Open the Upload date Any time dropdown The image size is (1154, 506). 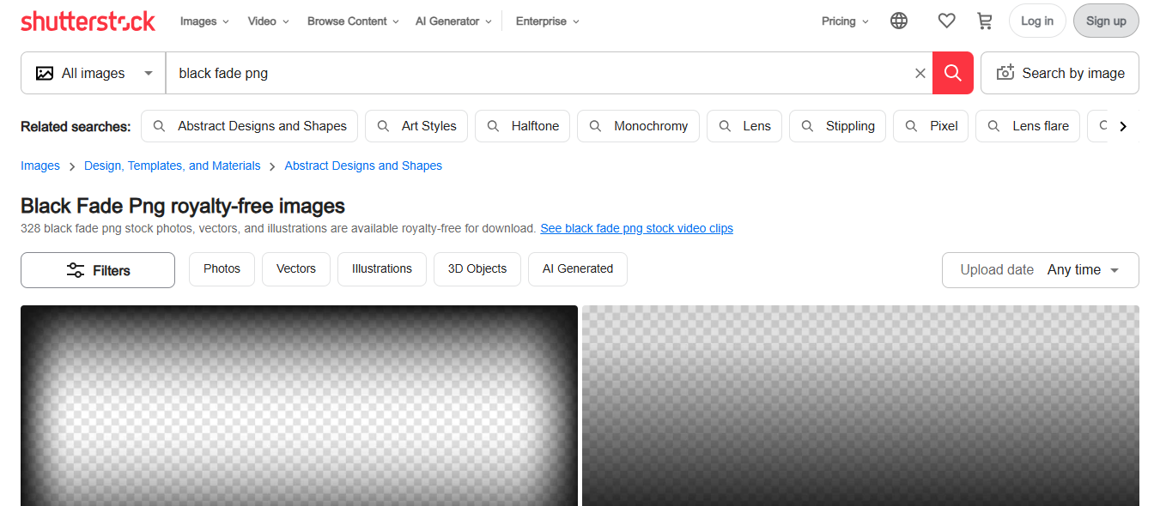[1041, 270]
